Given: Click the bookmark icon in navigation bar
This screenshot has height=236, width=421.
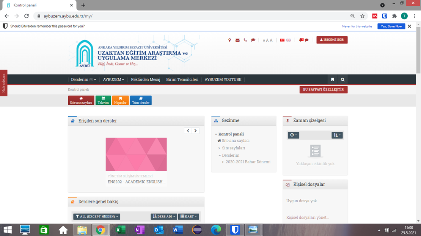Looking at the screenshot, I should (x=332, y=79).
